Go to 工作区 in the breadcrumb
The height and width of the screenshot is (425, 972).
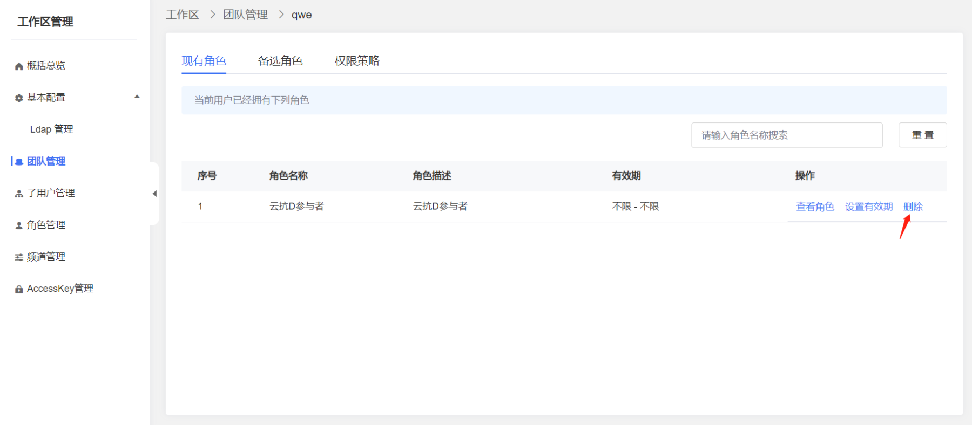[x=183, y=15]
